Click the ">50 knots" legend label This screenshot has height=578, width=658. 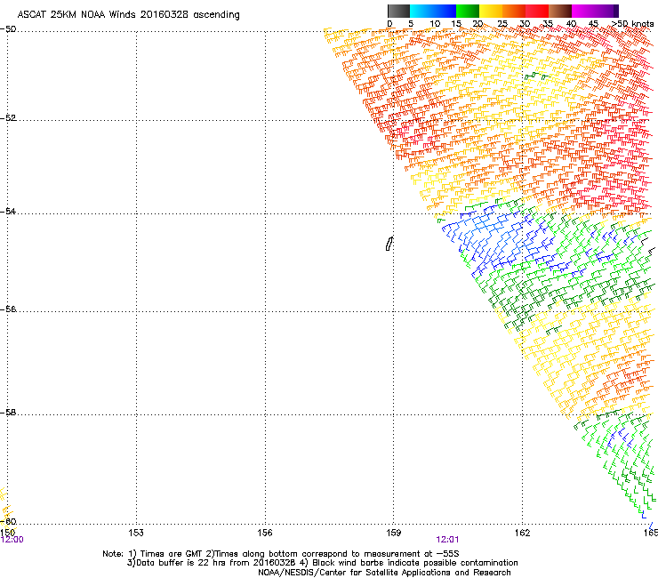point(633,24)
